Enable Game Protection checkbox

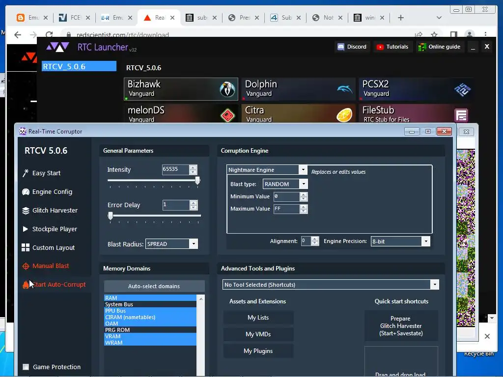[26, 367]
